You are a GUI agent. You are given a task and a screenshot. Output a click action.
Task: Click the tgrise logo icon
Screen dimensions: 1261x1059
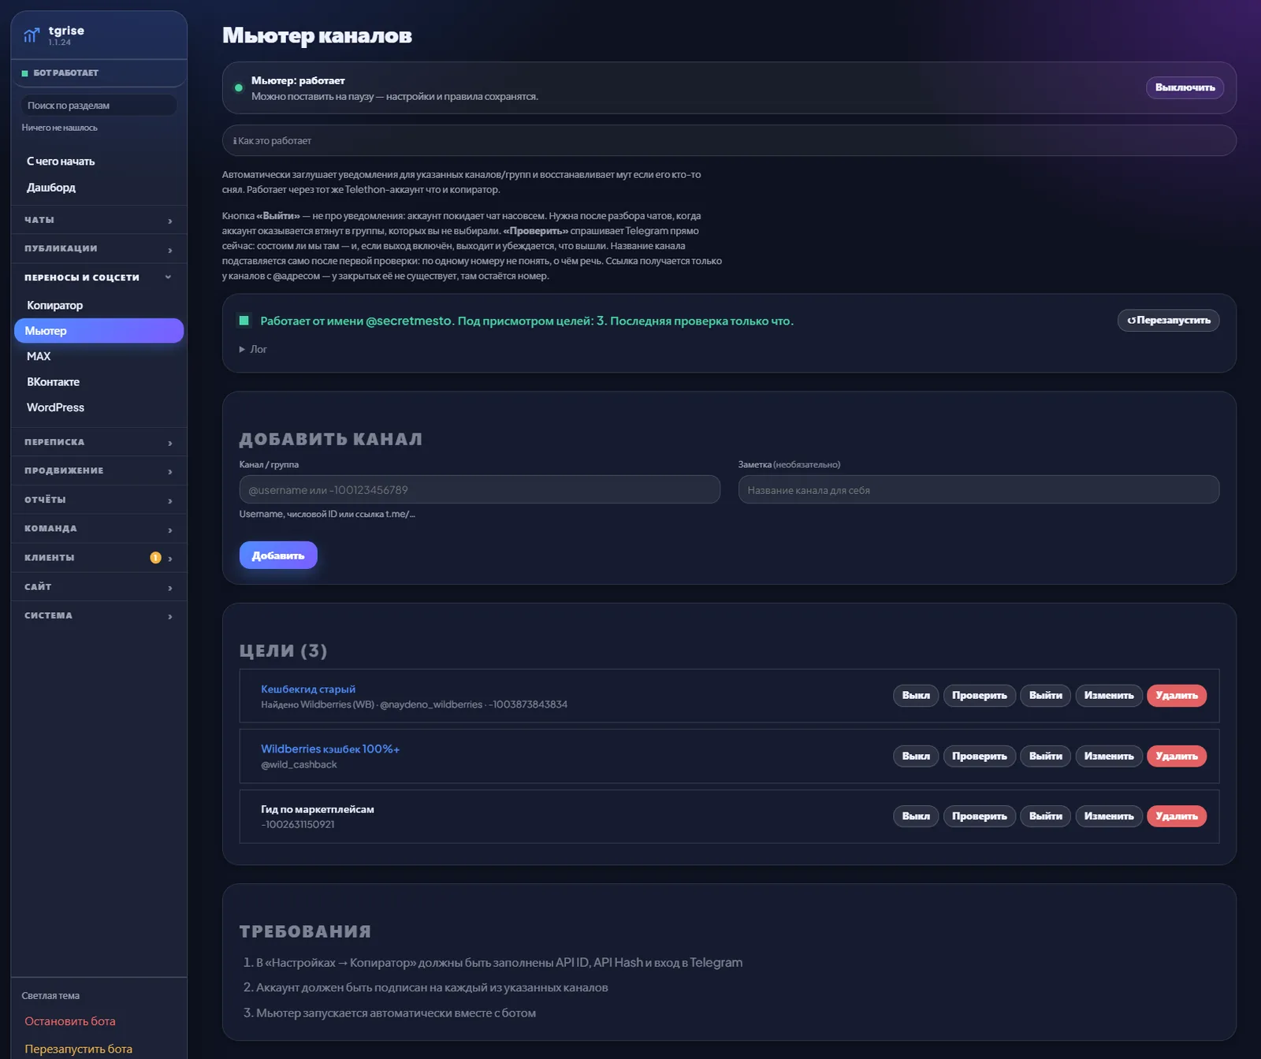(32, 35)
